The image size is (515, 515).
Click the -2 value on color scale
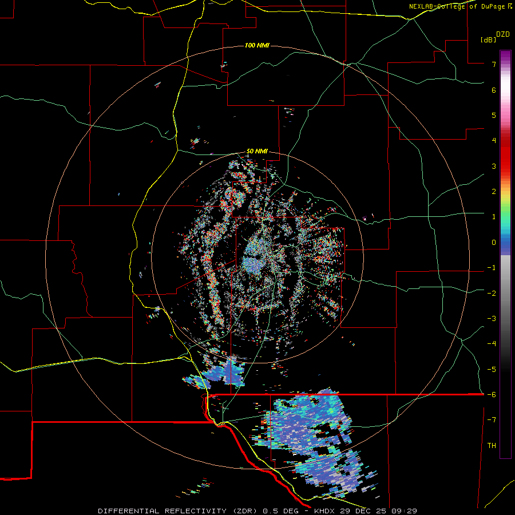point(492,293)
